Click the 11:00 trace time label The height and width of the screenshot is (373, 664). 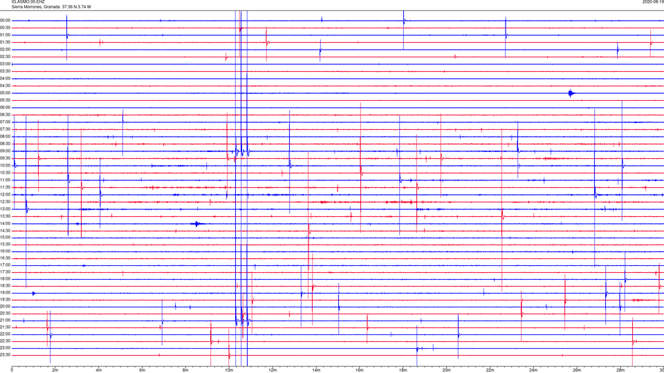click(x=6, y=180)
